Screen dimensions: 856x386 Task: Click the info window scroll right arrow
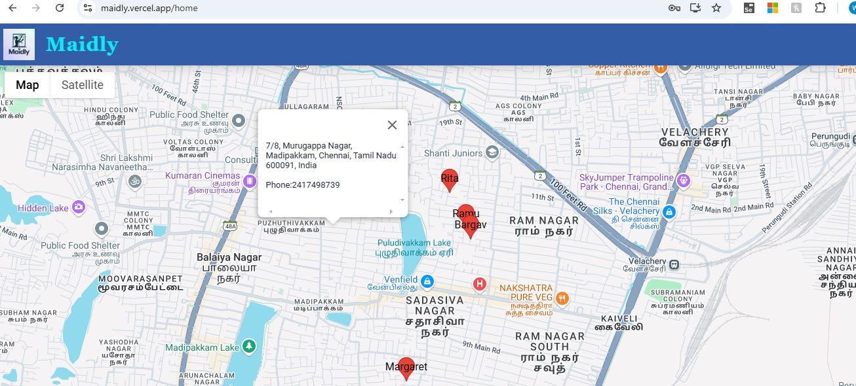[391, 211]
